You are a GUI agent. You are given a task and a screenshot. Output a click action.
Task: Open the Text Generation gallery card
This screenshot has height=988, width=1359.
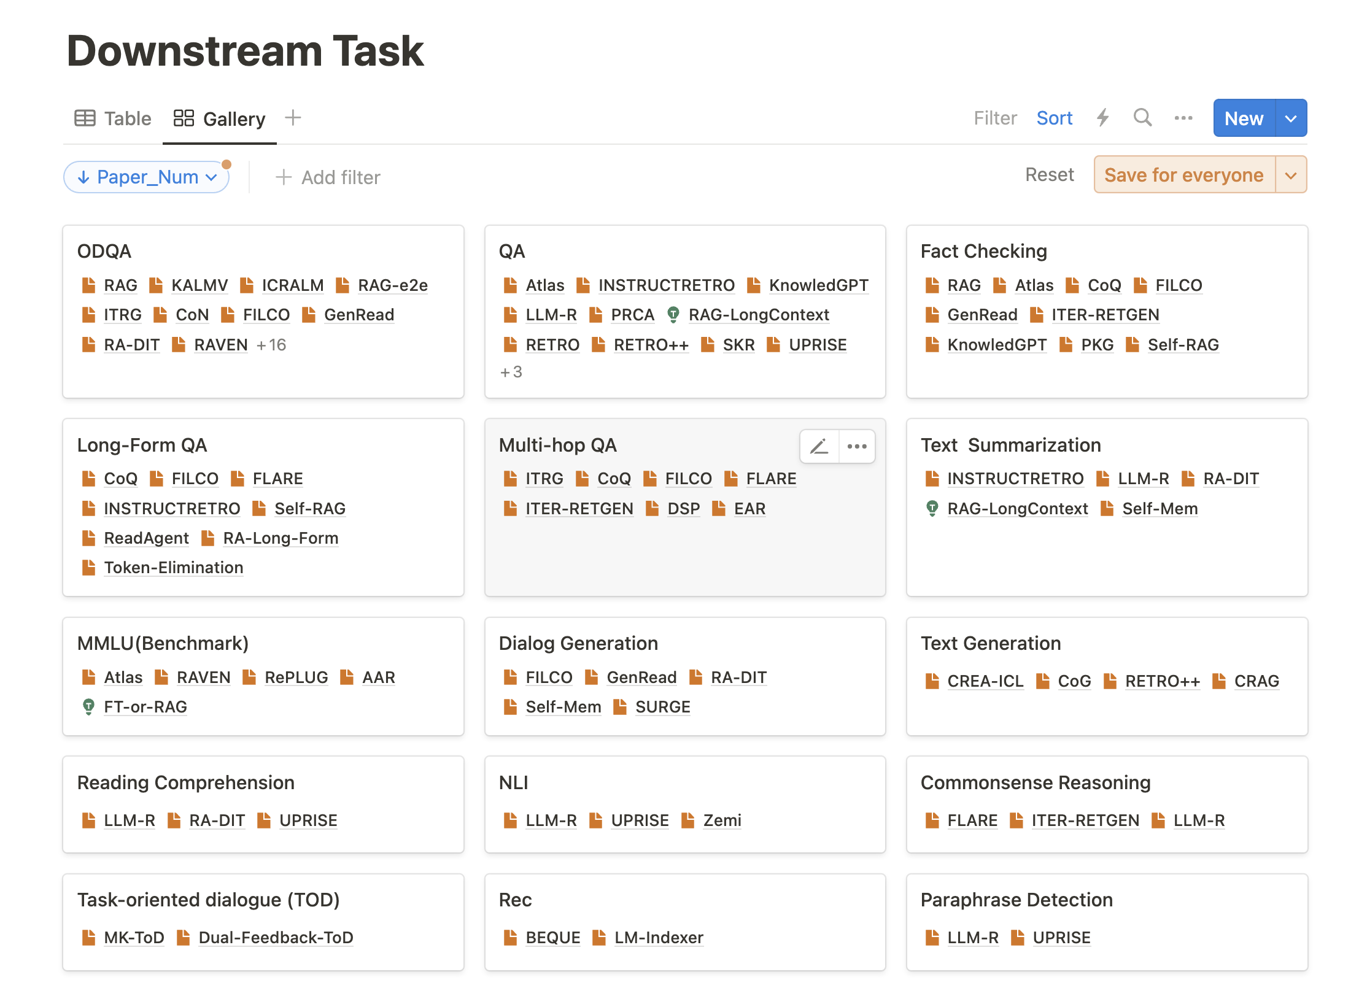990,643
